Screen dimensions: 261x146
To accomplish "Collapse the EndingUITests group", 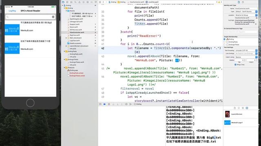I will (64, 60).
